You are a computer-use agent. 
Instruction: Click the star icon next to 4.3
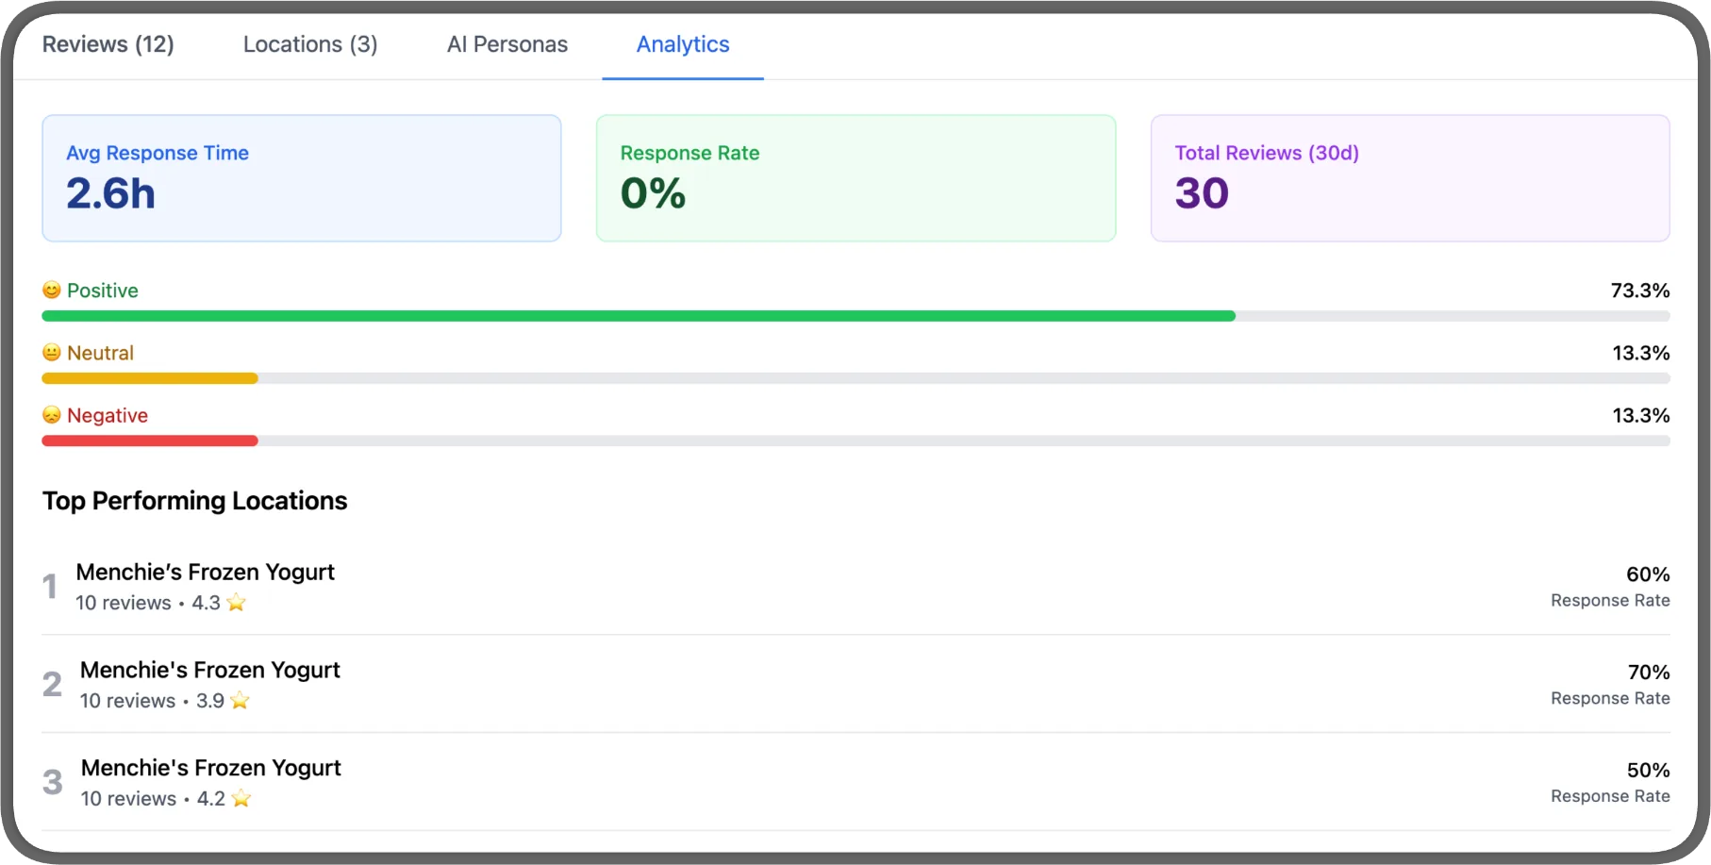click(236, 603)
